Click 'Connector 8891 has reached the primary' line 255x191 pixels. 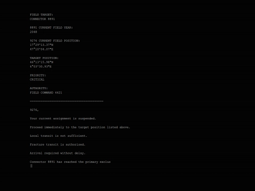click(70, 162)
